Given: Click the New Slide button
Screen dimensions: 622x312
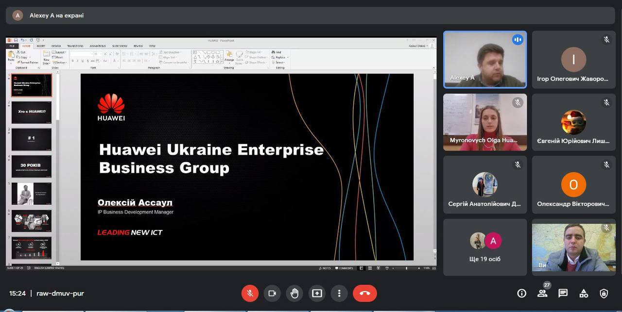Looking at the screenshot, I should (x=46, y=57).
